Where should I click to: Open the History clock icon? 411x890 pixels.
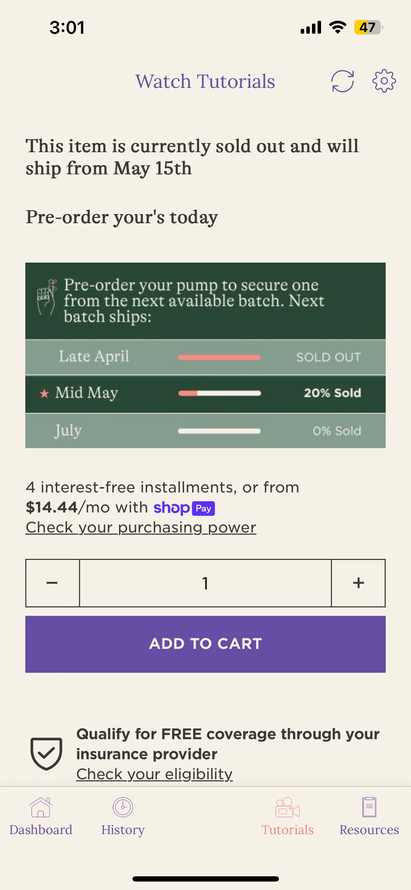coord(123,807)
